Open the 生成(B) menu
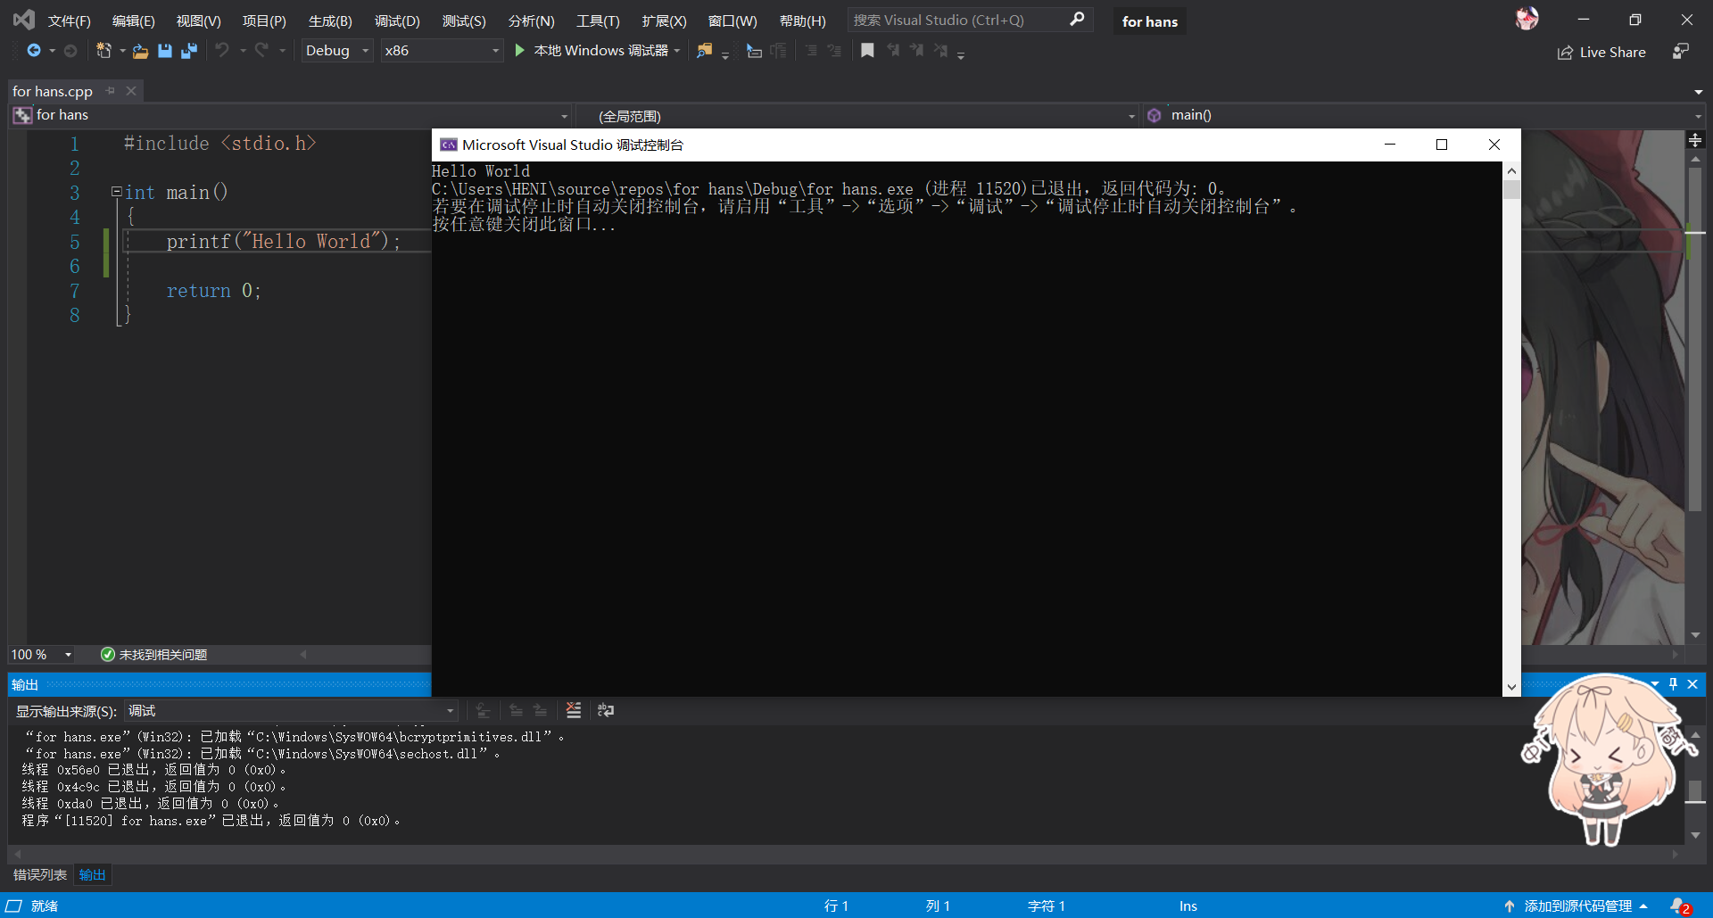The image size is (1713, 918). [330, 21]
